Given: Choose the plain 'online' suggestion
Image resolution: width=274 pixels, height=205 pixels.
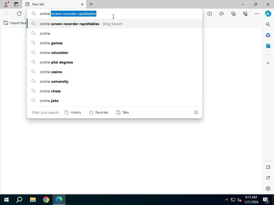Looking at the screenshot, I should point(115,33).
